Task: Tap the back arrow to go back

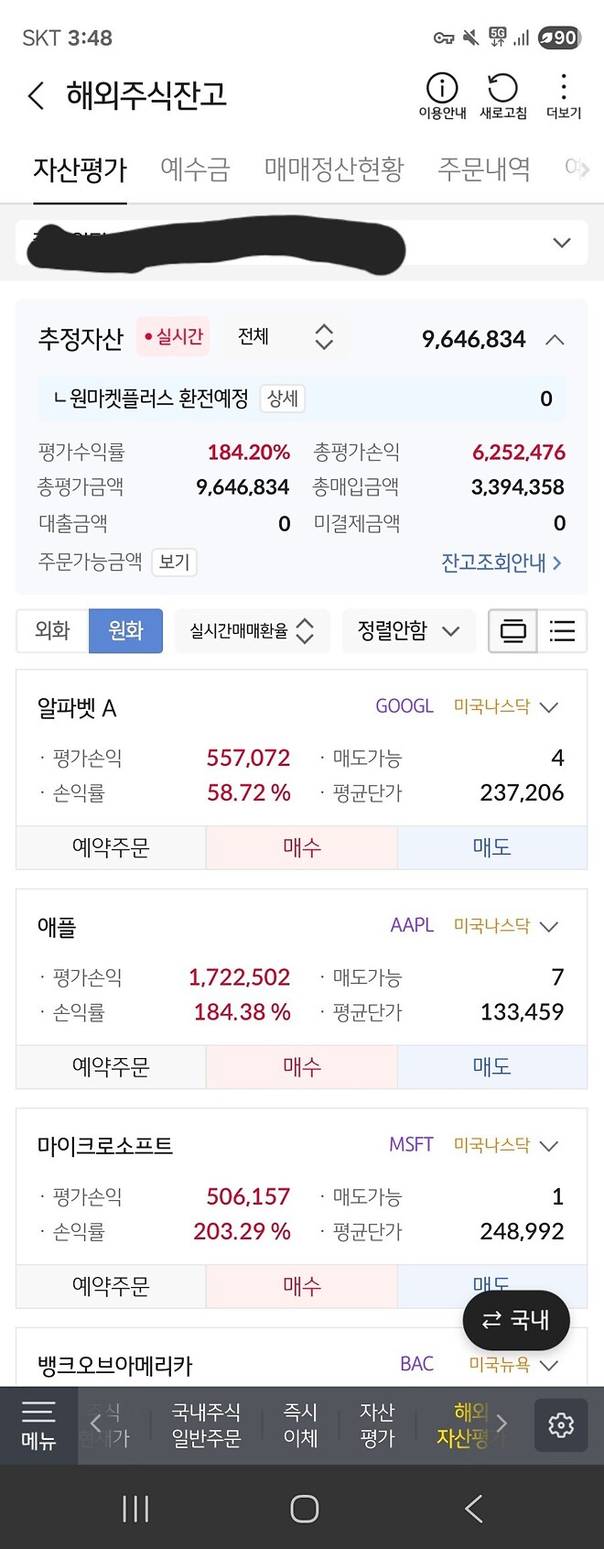Action: tap(35, 95)
